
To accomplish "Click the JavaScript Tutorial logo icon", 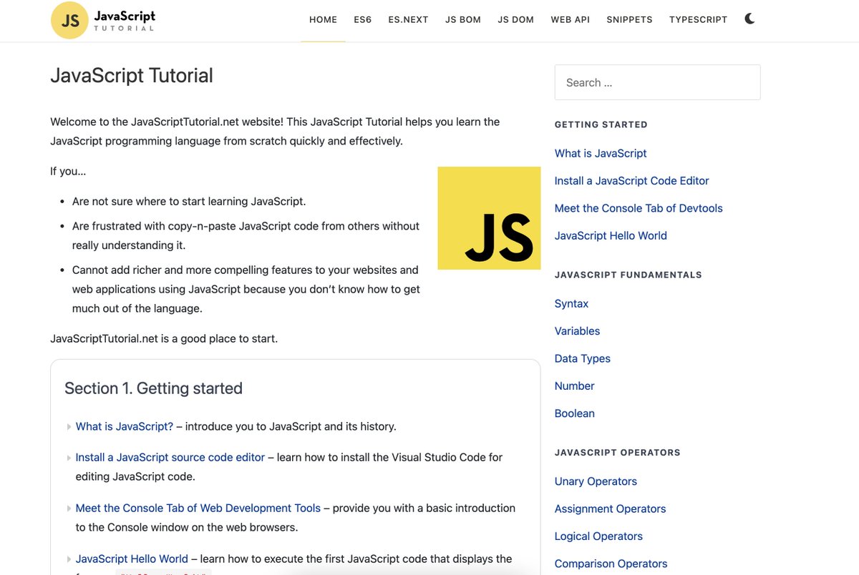I will 68,20.
